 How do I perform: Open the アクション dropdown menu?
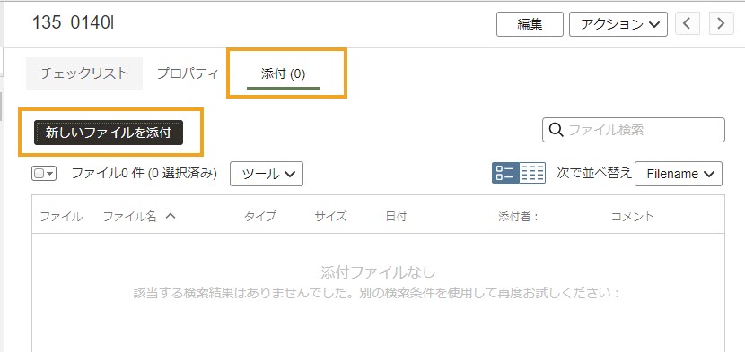[x=618, y=23]
